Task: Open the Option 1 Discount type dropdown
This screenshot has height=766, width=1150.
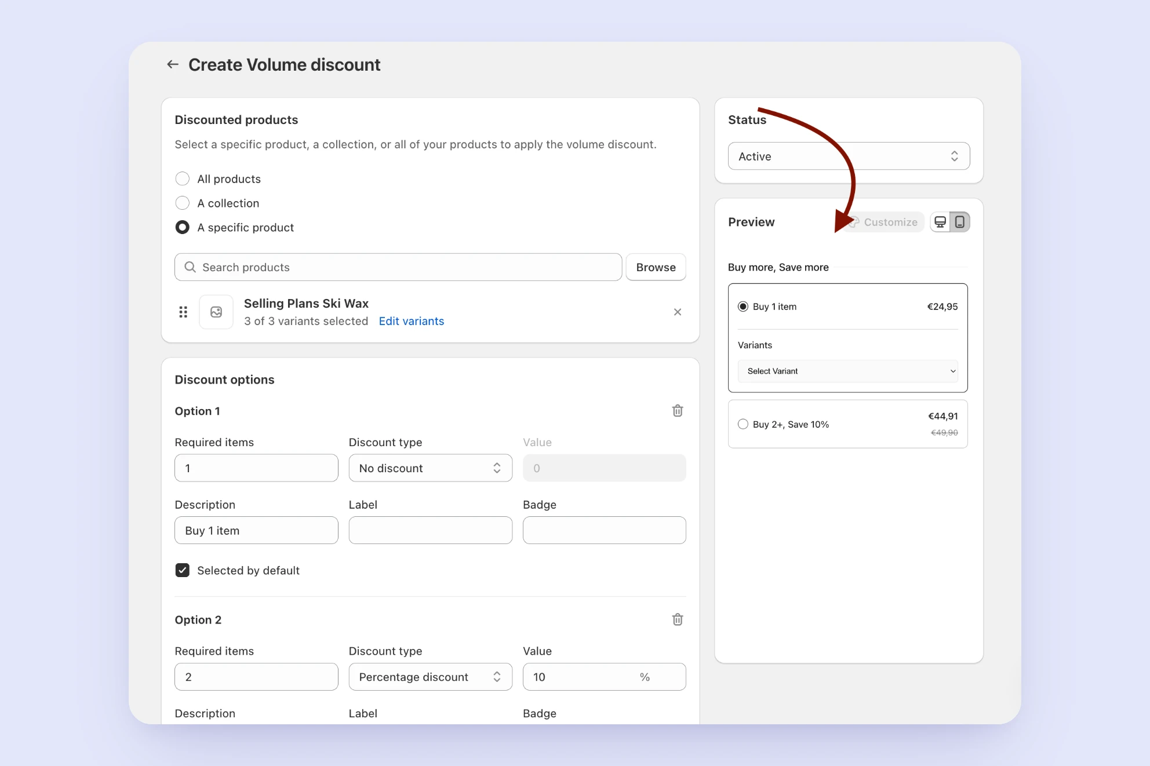Action: [431, 468]
